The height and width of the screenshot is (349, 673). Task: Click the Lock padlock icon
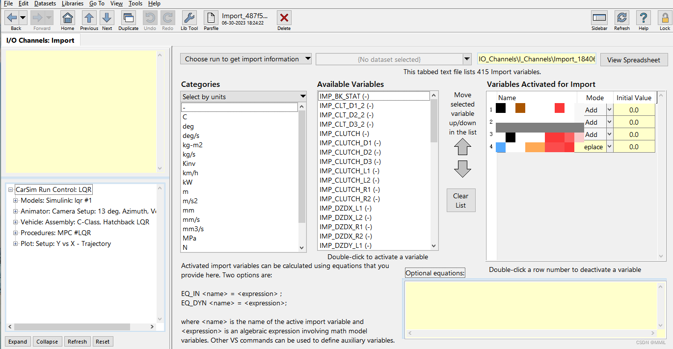click(664, 19)
